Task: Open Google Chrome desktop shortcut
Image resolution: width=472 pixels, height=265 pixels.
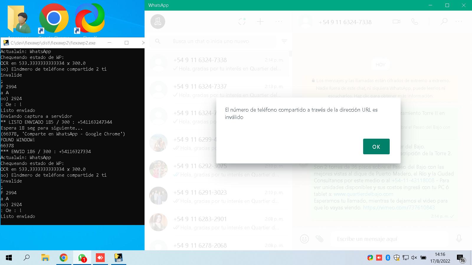Action: point(54,18)
